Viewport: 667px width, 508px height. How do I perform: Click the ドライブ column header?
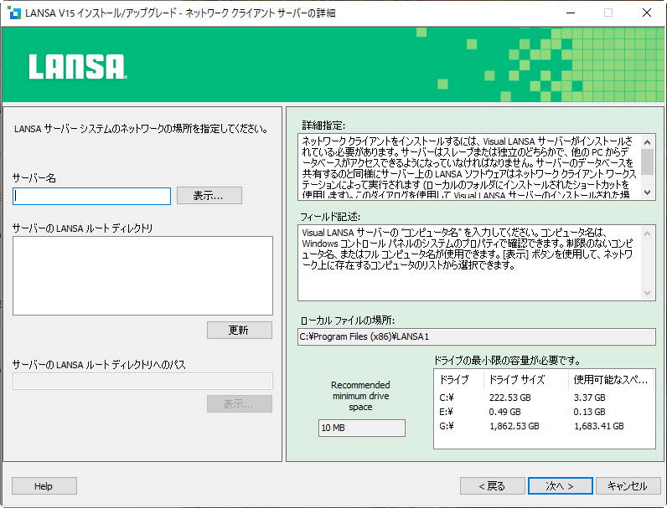pyautogui.click(x=458, y=380)
